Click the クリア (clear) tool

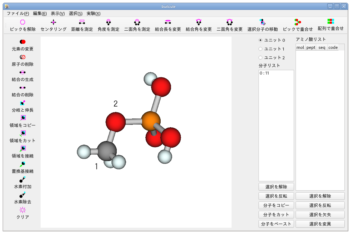22,213
